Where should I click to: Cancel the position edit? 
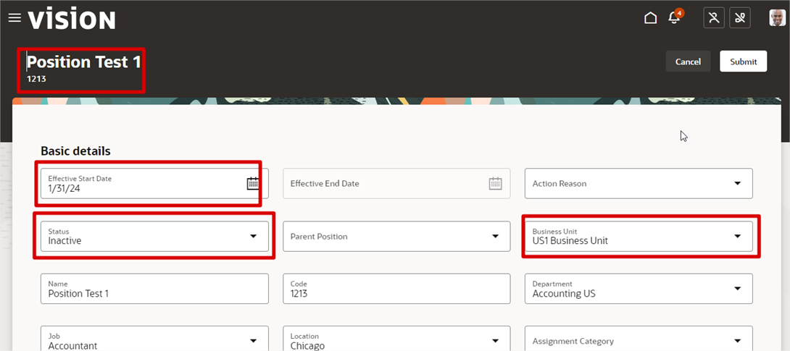pos(688,62)
